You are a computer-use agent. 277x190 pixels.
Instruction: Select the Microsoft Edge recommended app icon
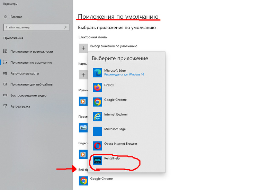click(x=98, y=73)
